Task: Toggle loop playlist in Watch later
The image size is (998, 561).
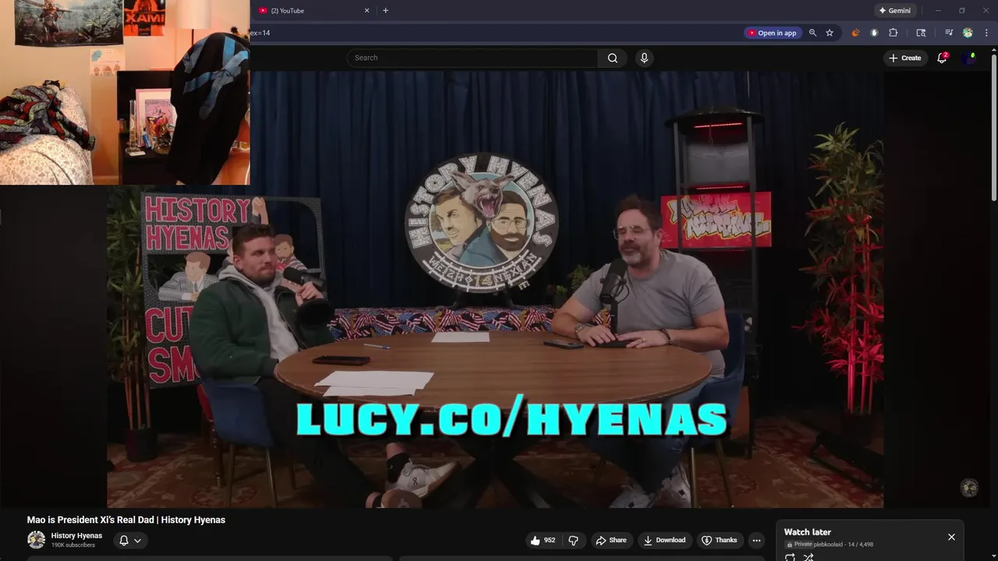Action: [790, 557]
